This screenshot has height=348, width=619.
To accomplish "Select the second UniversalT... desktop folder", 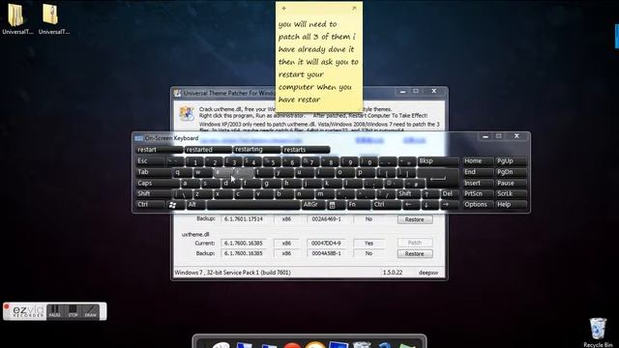I will 53,19.
